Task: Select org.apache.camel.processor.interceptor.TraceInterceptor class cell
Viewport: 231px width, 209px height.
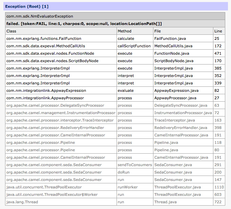Action: point(61,120)
